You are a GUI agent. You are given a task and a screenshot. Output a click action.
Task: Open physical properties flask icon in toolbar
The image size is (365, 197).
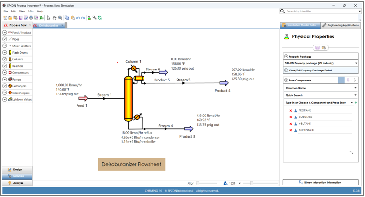click(89, 18)
